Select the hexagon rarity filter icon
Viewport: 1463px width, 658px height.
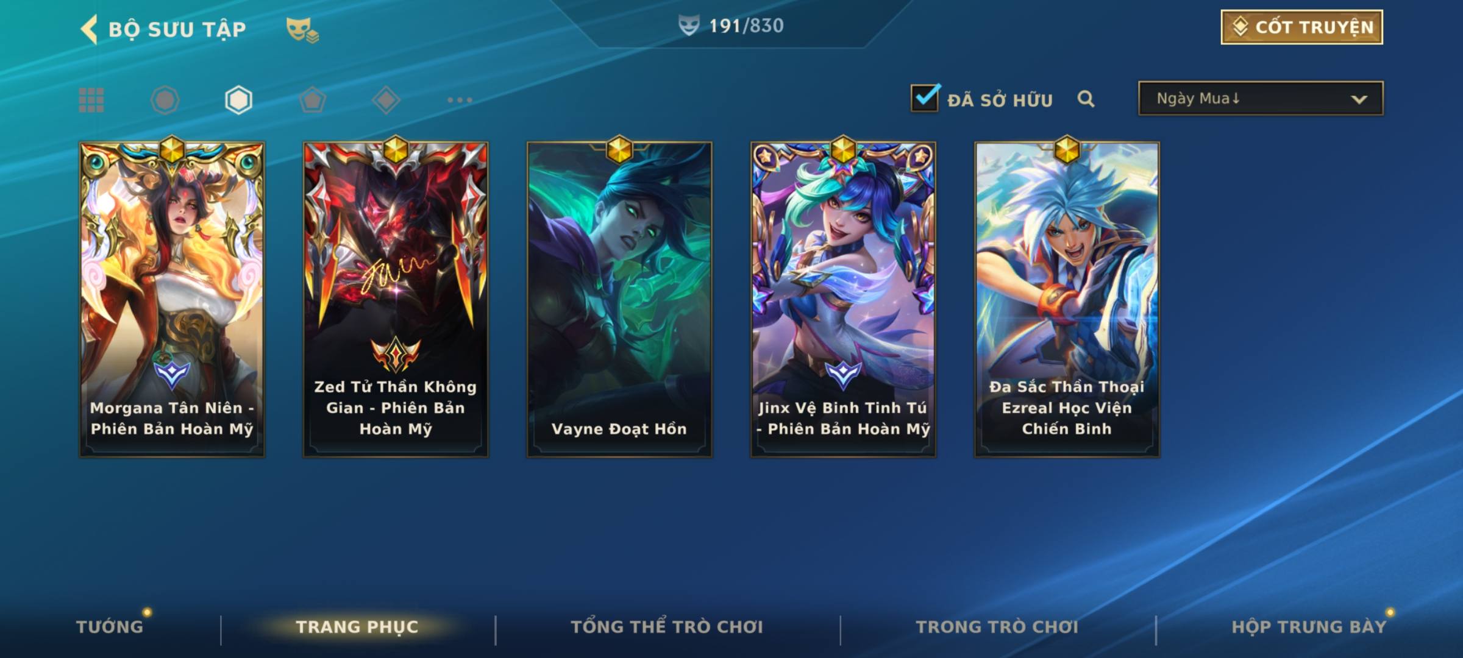pos(238,100)
